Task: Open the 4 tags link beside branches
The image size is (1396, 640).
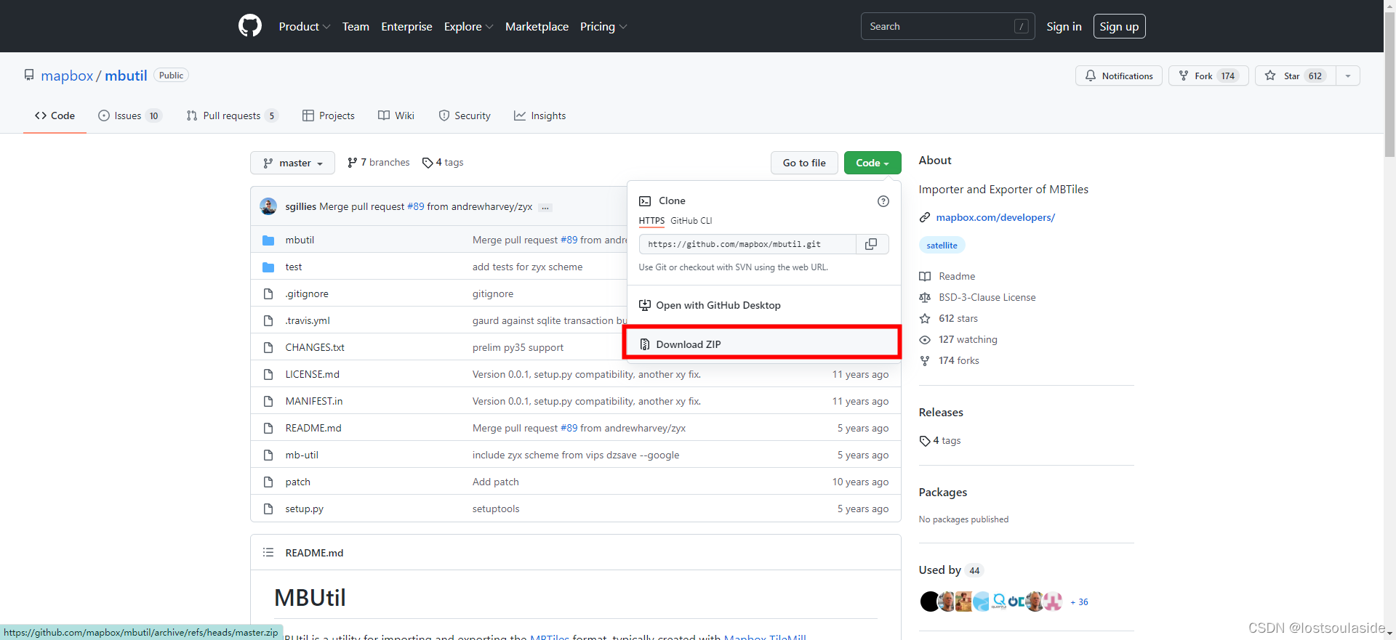Action: (x=443, y=163)
